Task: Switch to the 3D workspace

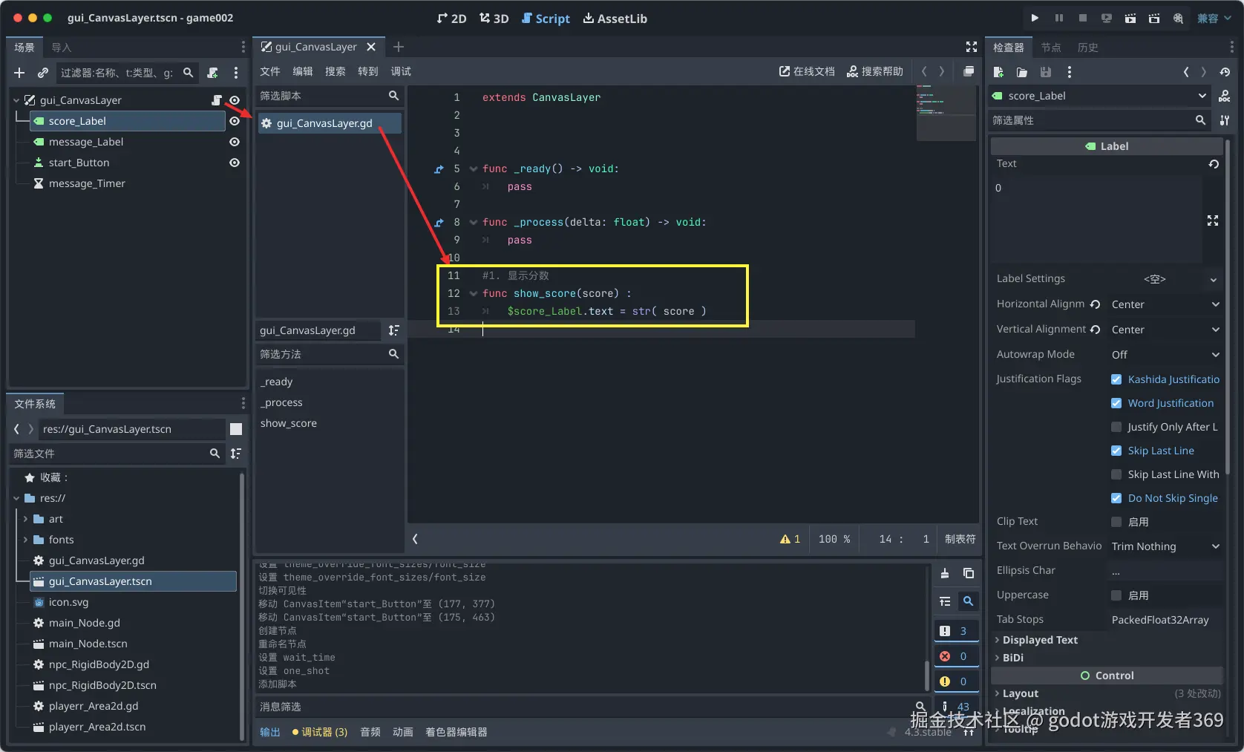Action: coord(494,19)
